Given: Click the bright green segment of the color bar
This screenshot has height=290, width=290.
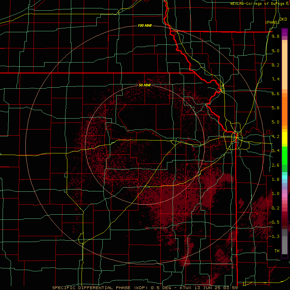Looking at the screenshot, I should tap(285, 155).
